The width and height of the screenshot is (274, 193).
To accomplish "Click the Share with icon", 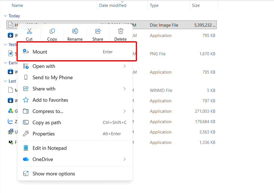I will point(26,89).
